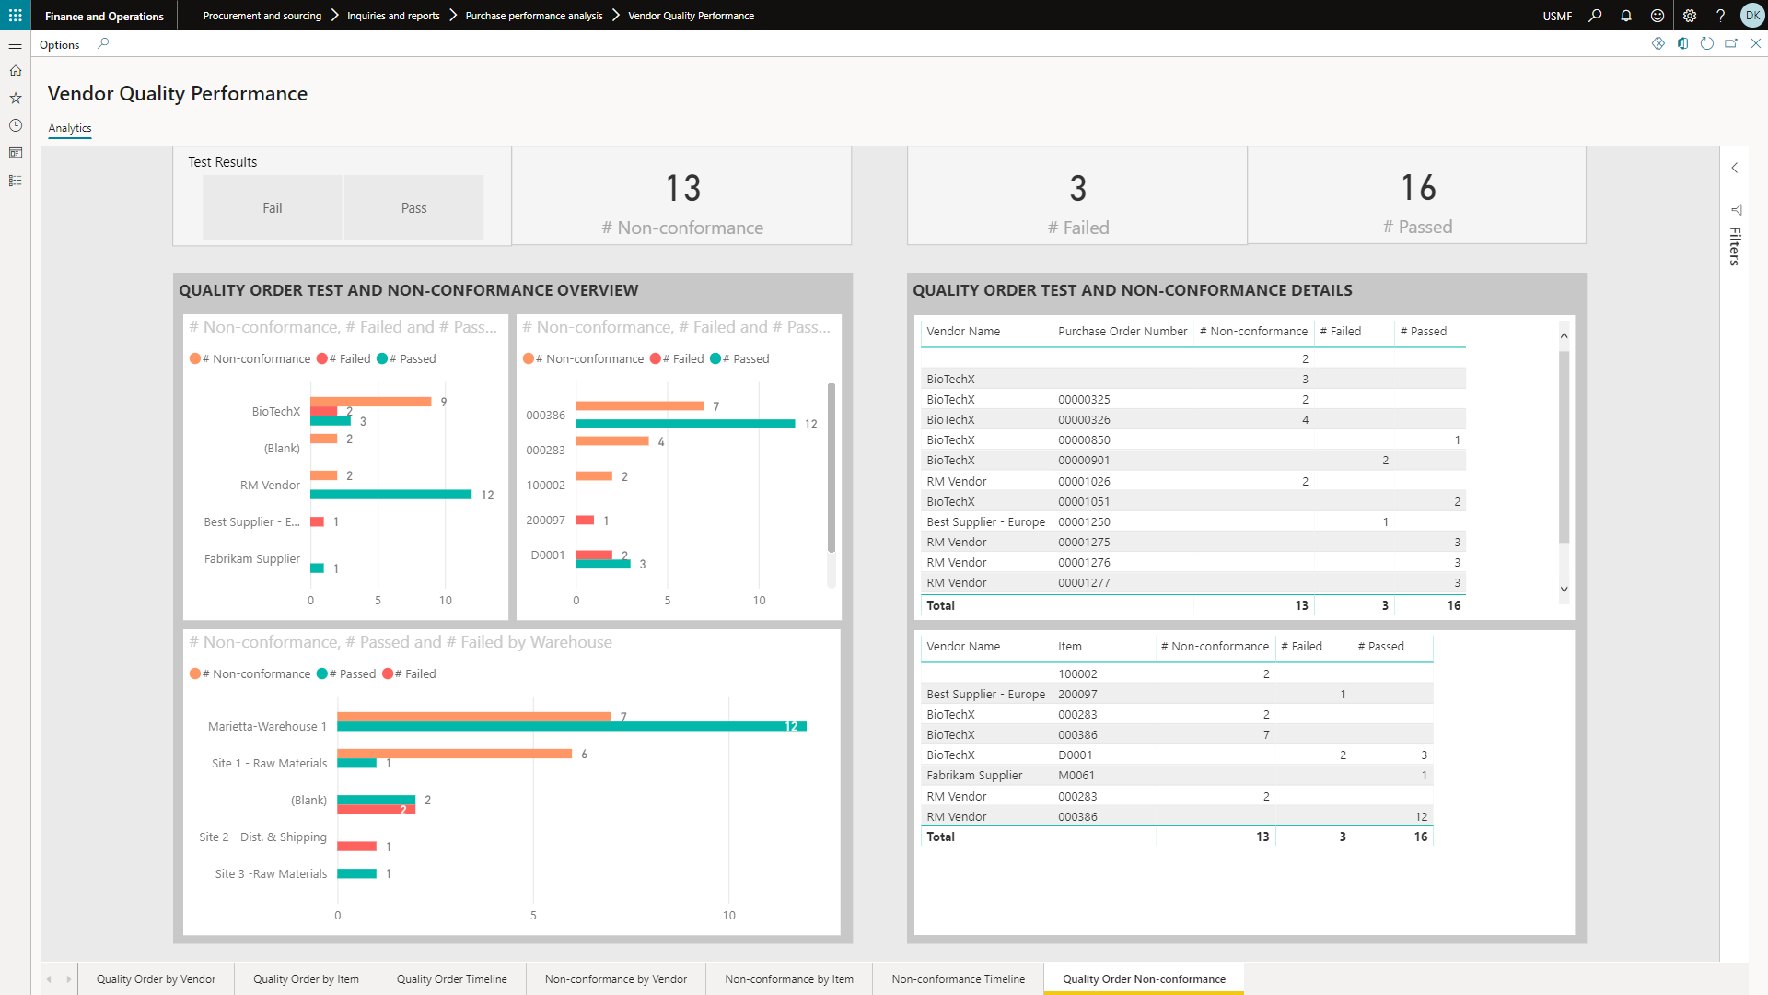Open the app launcher waffle icon
The width and height of the screenshot is (1768, 995).
point(16,16)
